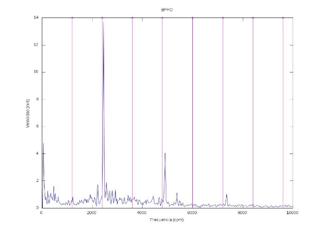This screenshot has width=324, height=234.
Task: Select the magenta marker at 6000 cpm
Action: [192, 18]
